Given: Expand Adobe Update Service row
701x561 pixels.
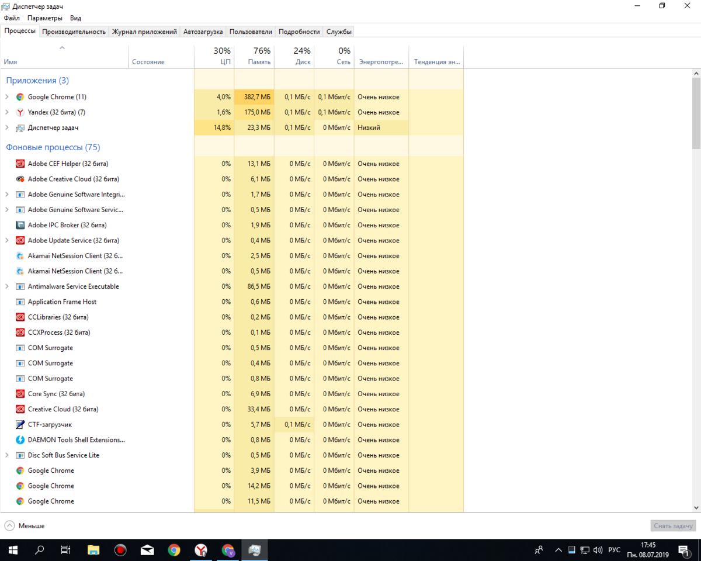Looking at the screenshot, I should (x=7, y=240).
